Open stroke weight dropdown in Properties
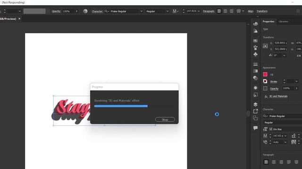This screenshot has height=169, width=302. (x=297, y=81)
